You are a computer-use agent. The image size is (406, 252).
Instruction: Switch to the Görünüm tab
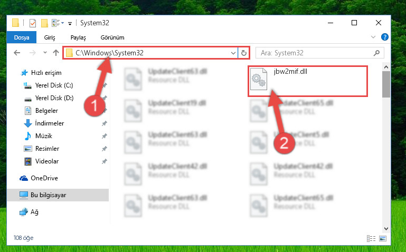pyautogui.click(x=112, y=37)
